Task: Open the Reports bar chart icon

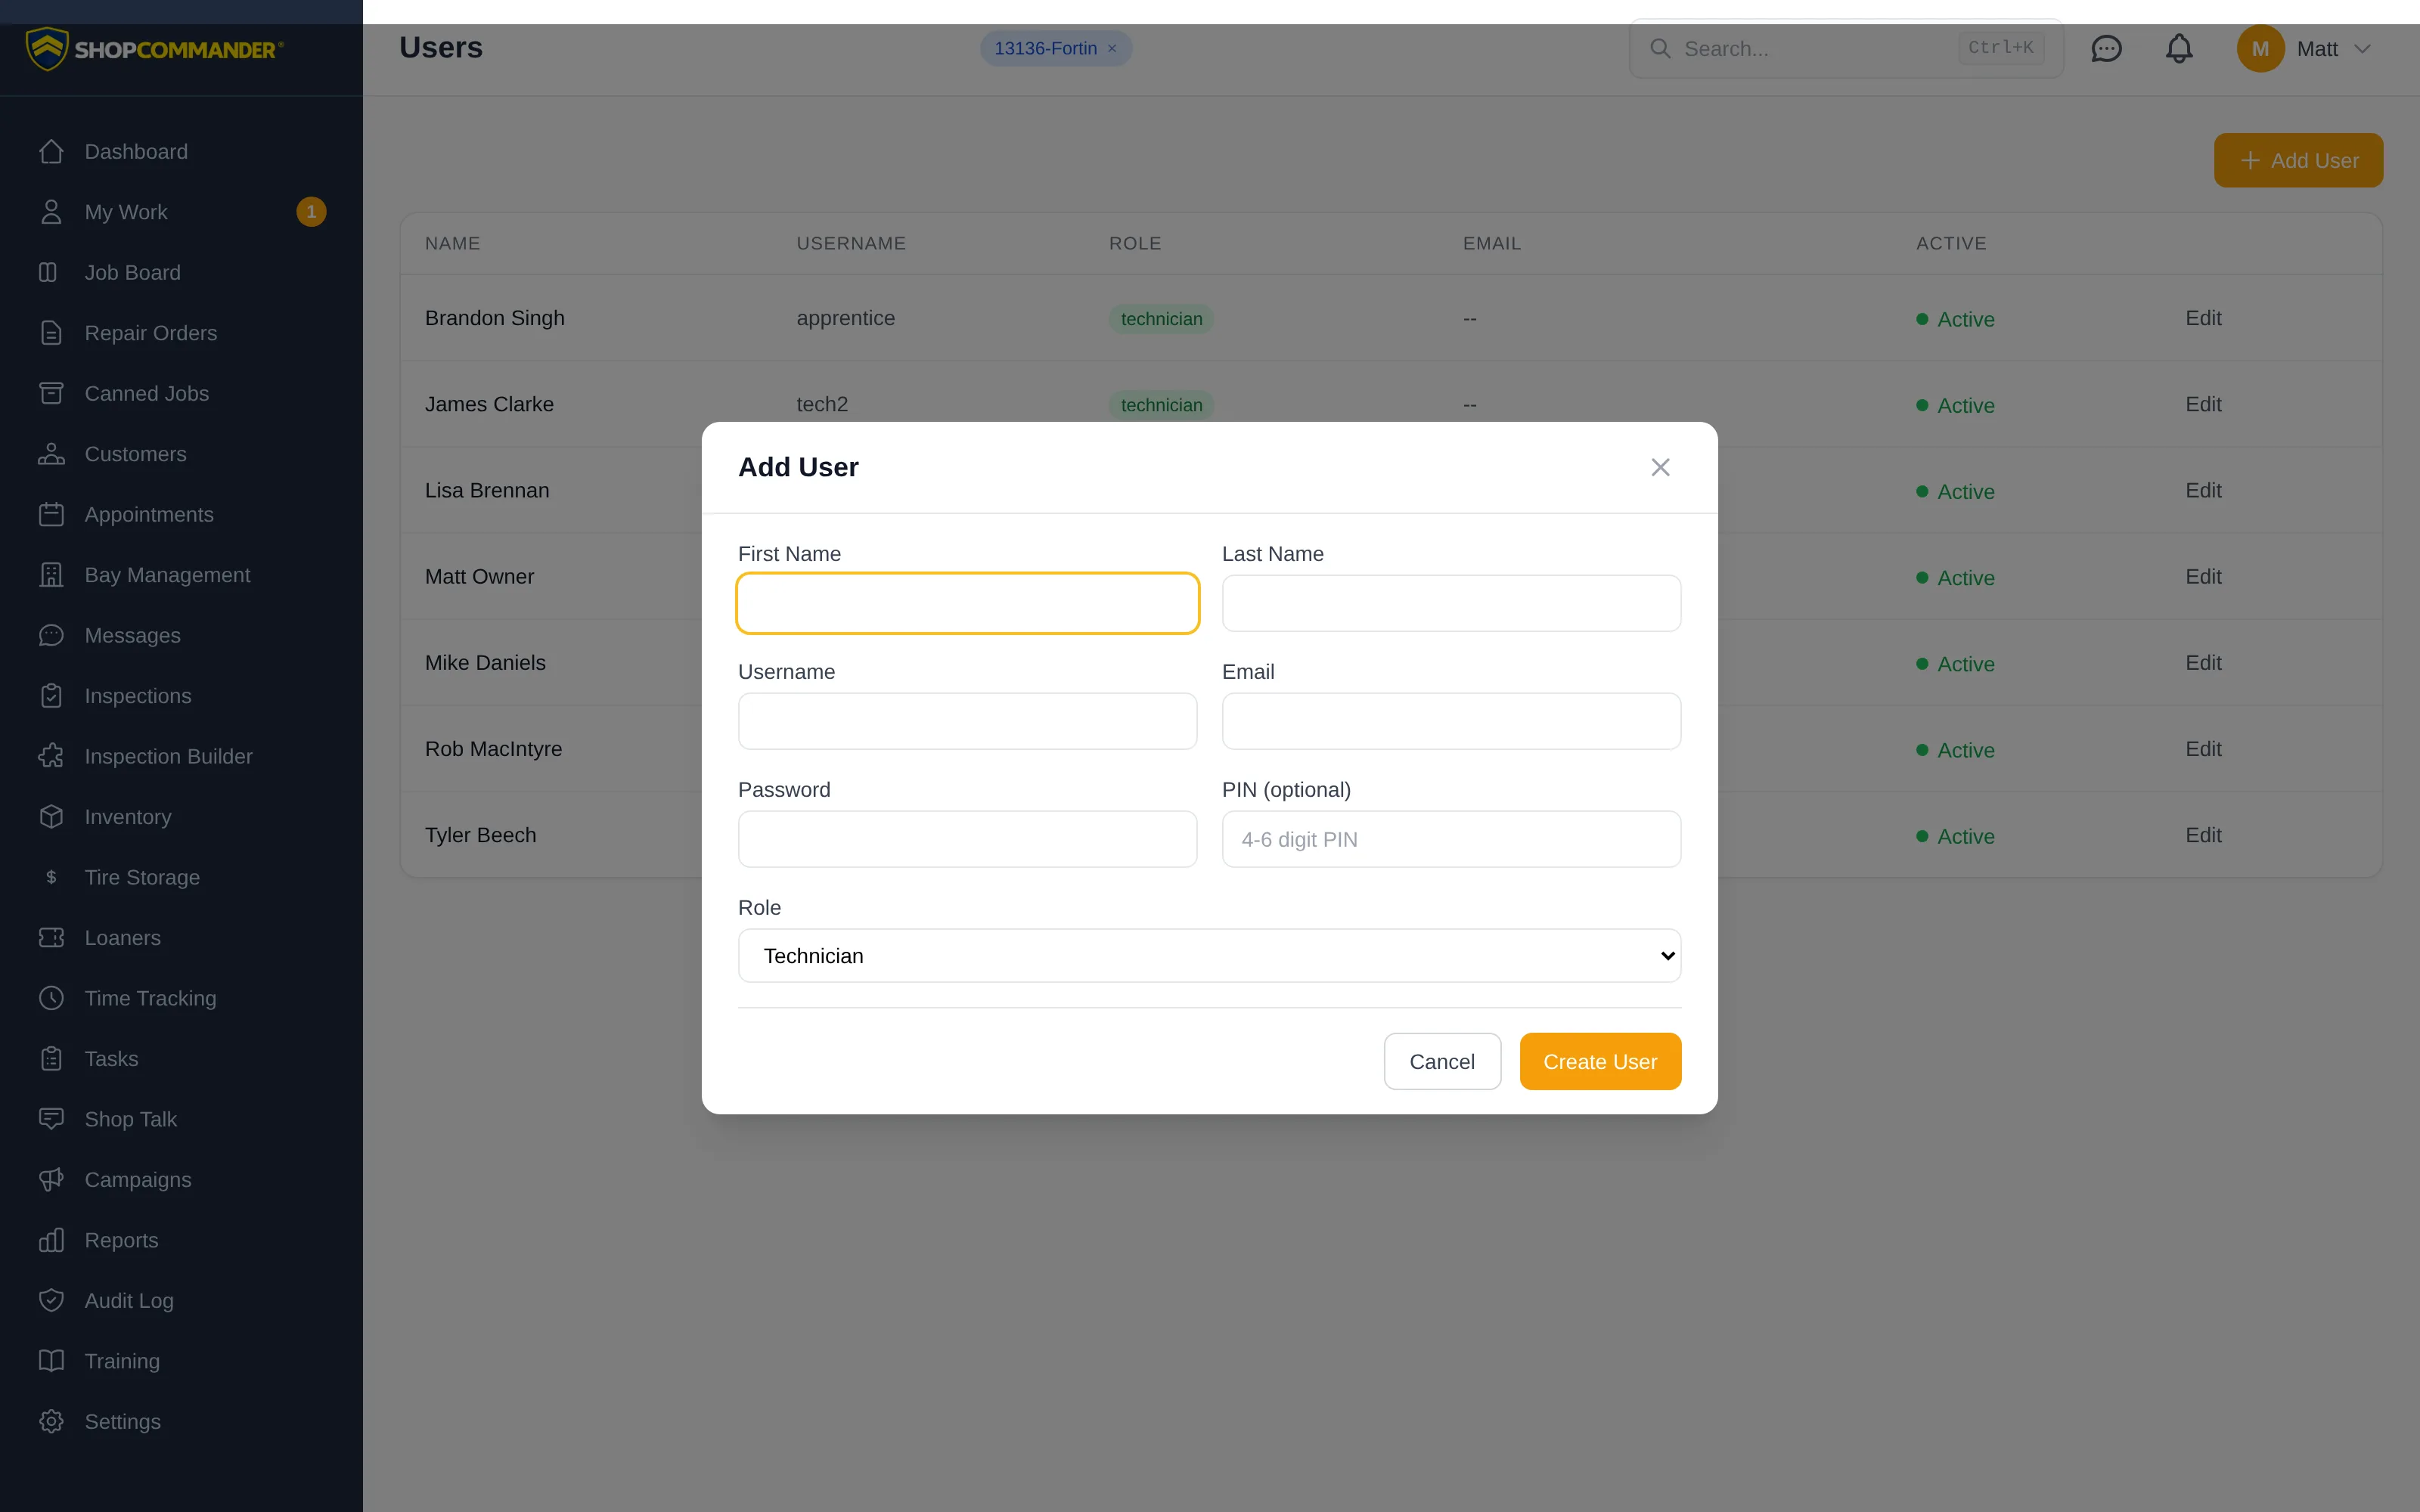Action: [x=51, y=1240]
